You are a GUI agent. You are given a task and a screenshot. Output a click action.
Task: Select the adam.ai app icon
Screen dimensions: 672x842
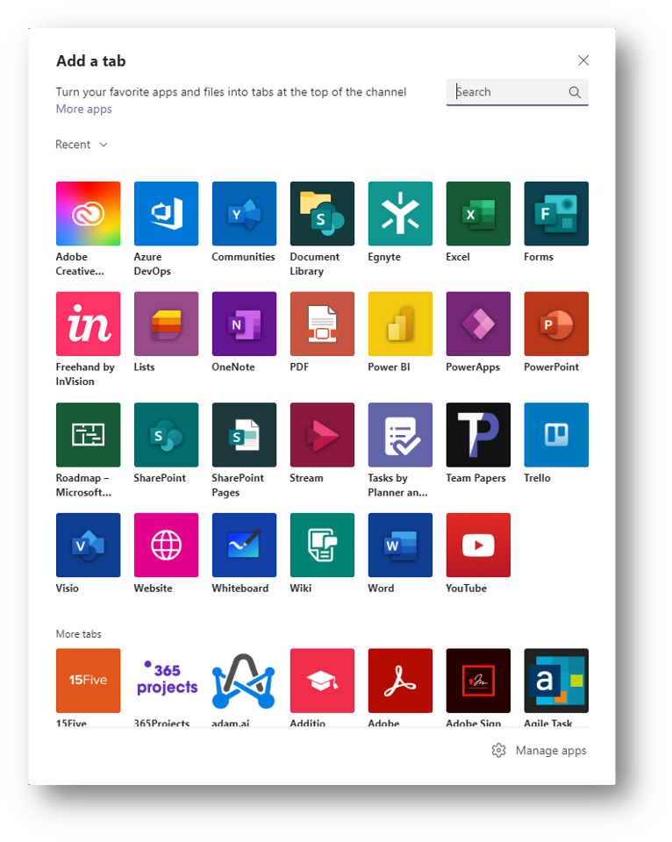click(x=244, y=681)
